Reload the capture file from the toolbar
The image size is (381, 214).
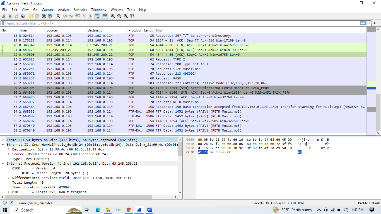tap(50, 16)
